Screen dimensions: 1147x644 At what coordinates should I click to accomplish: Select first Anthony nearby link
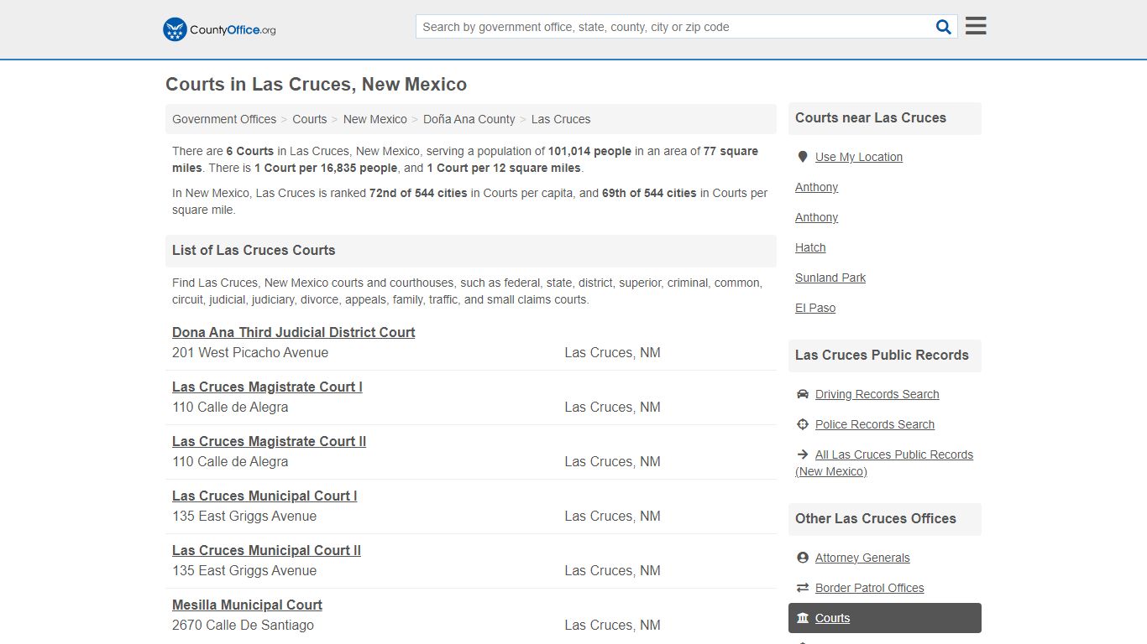click(817, 187)
